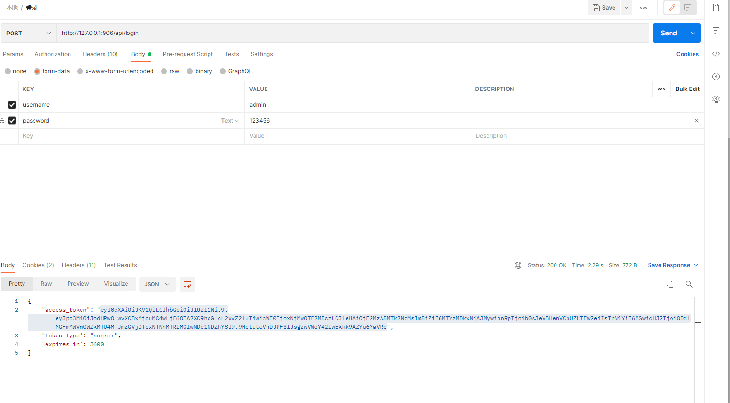The image size is (730, 403).
Task: Click the 123456 value cell
Action: (x=358, y=121)
